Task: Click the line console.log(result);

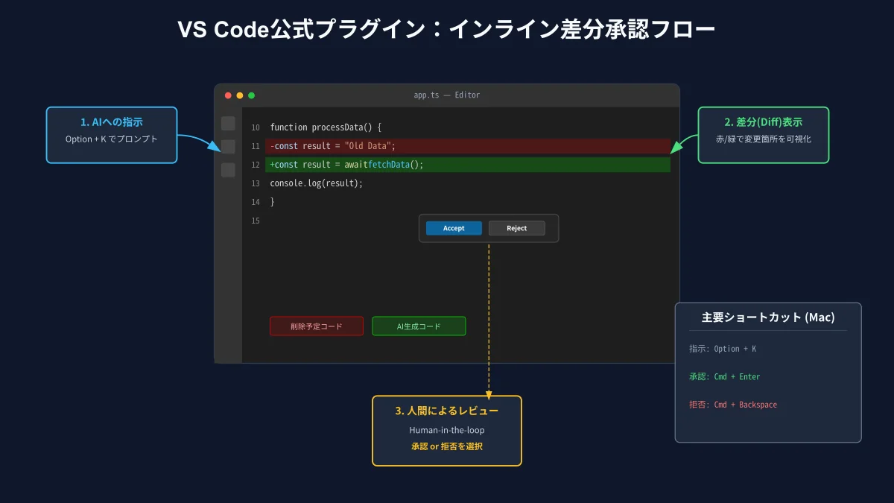Action: [x=317, y=183]
